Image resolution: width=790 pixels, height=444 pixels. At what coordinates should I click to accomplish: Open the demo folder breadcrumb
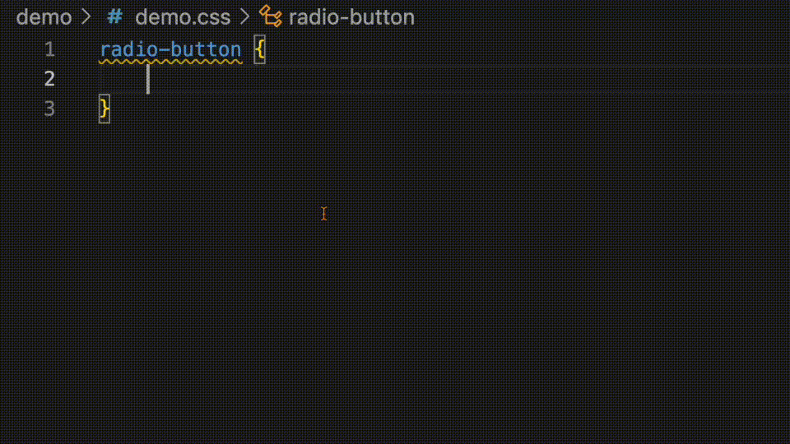click(44, 17)
